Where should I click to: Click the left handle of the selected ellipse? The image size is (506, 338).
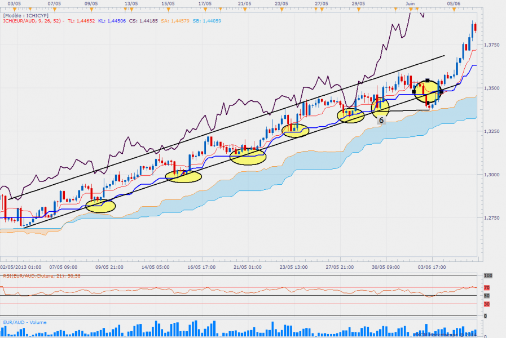[x=414, y=91]
